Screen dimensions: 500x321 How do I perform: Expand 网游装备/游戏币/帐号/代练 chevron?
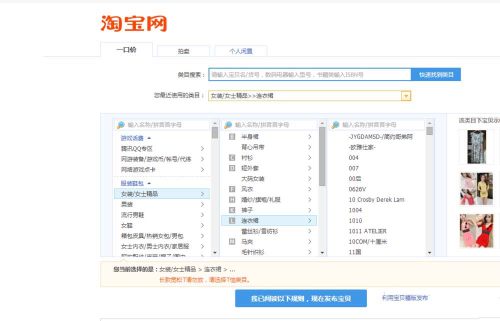click(x=202, y=159)
